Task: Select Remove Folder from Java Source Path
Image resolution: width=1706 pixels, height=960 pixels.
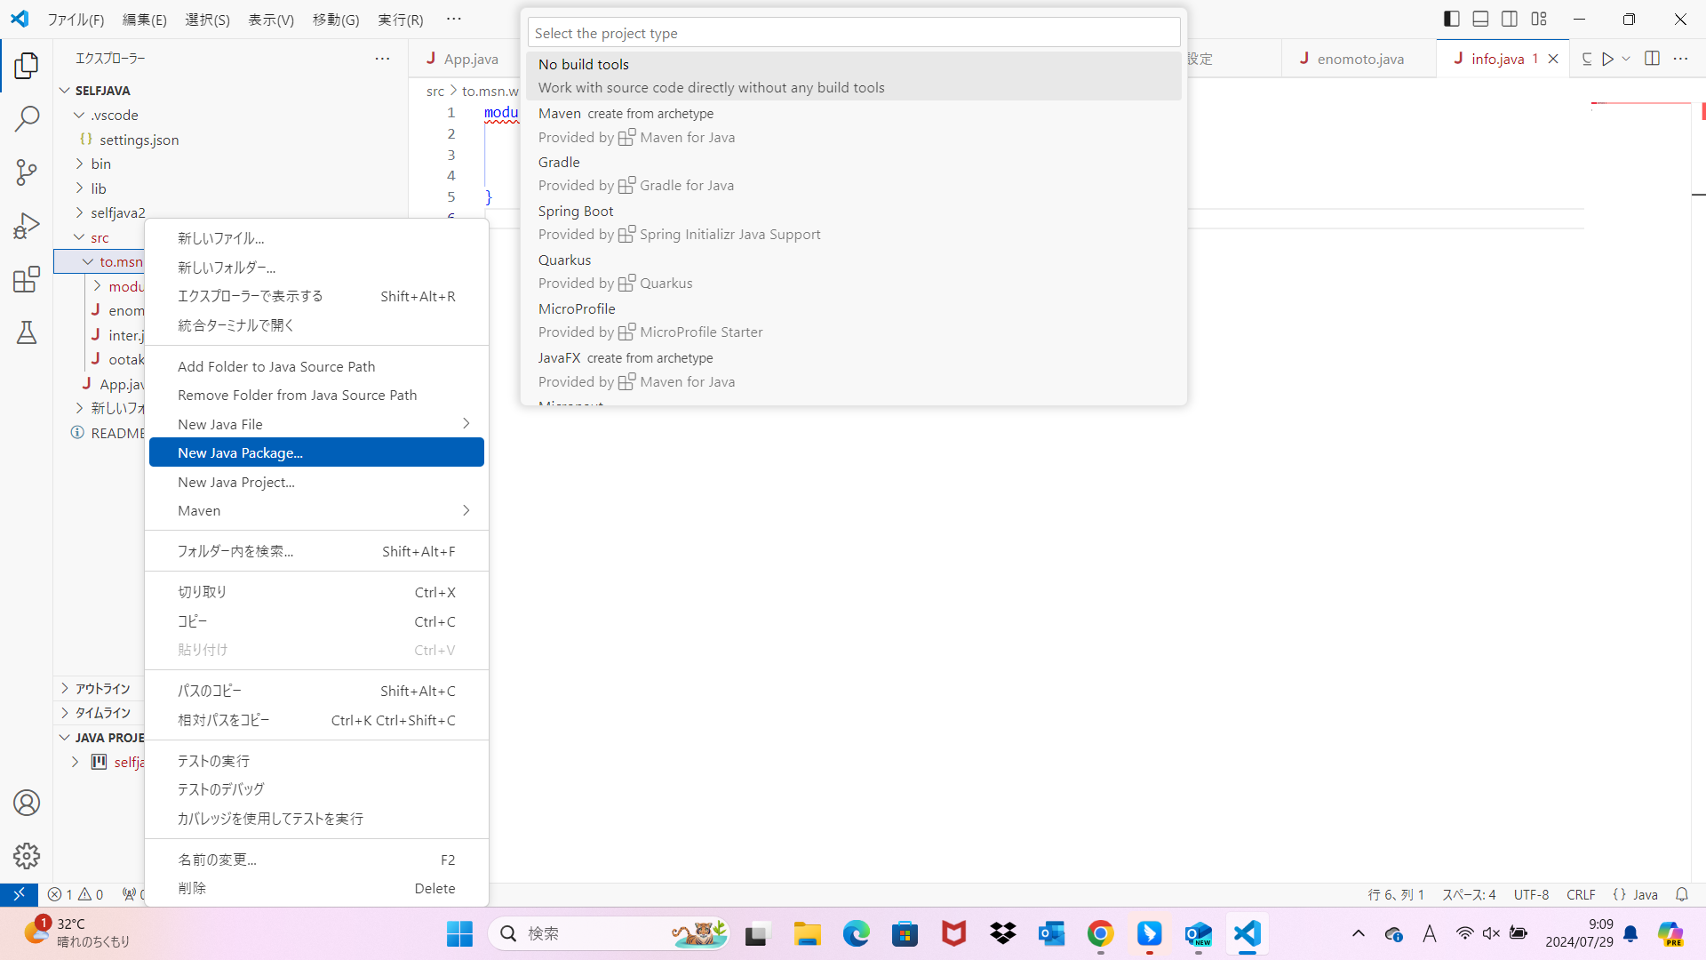Action: (316, 395)
